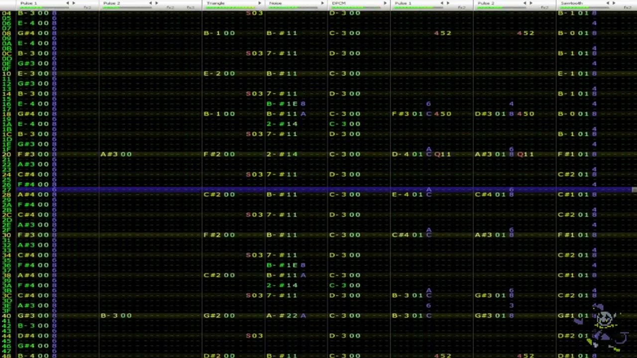Click the Pulse 2 name beside Triangle
The image size is (637, 358).
111,3
